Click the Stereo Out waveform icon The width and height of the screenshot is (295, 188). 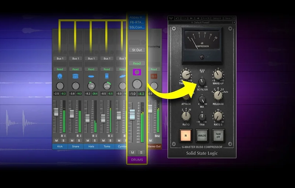point(154,76)
